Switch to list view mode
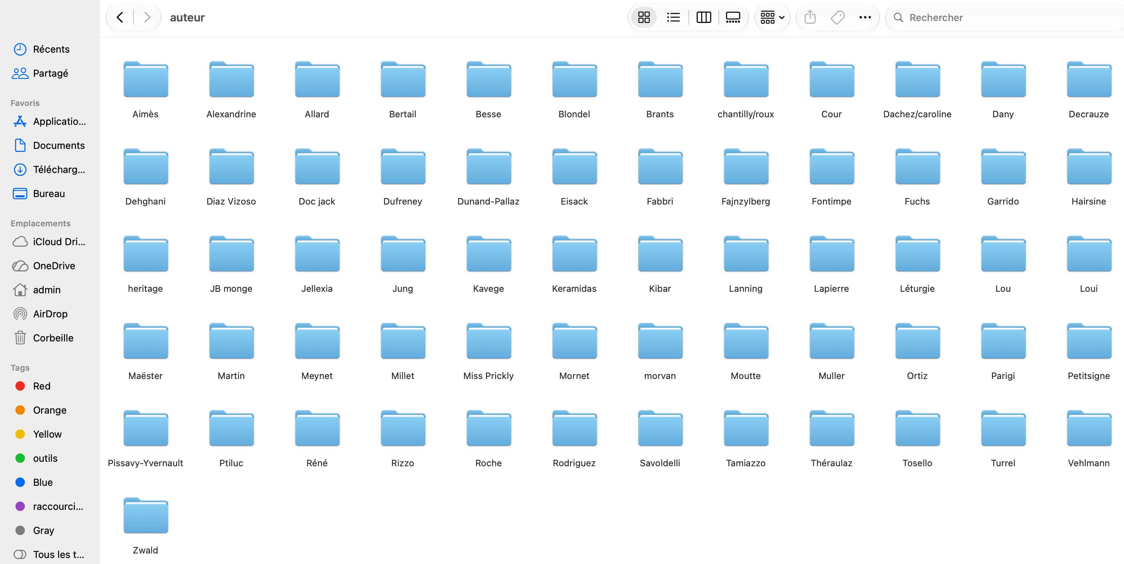 [673, 17]
